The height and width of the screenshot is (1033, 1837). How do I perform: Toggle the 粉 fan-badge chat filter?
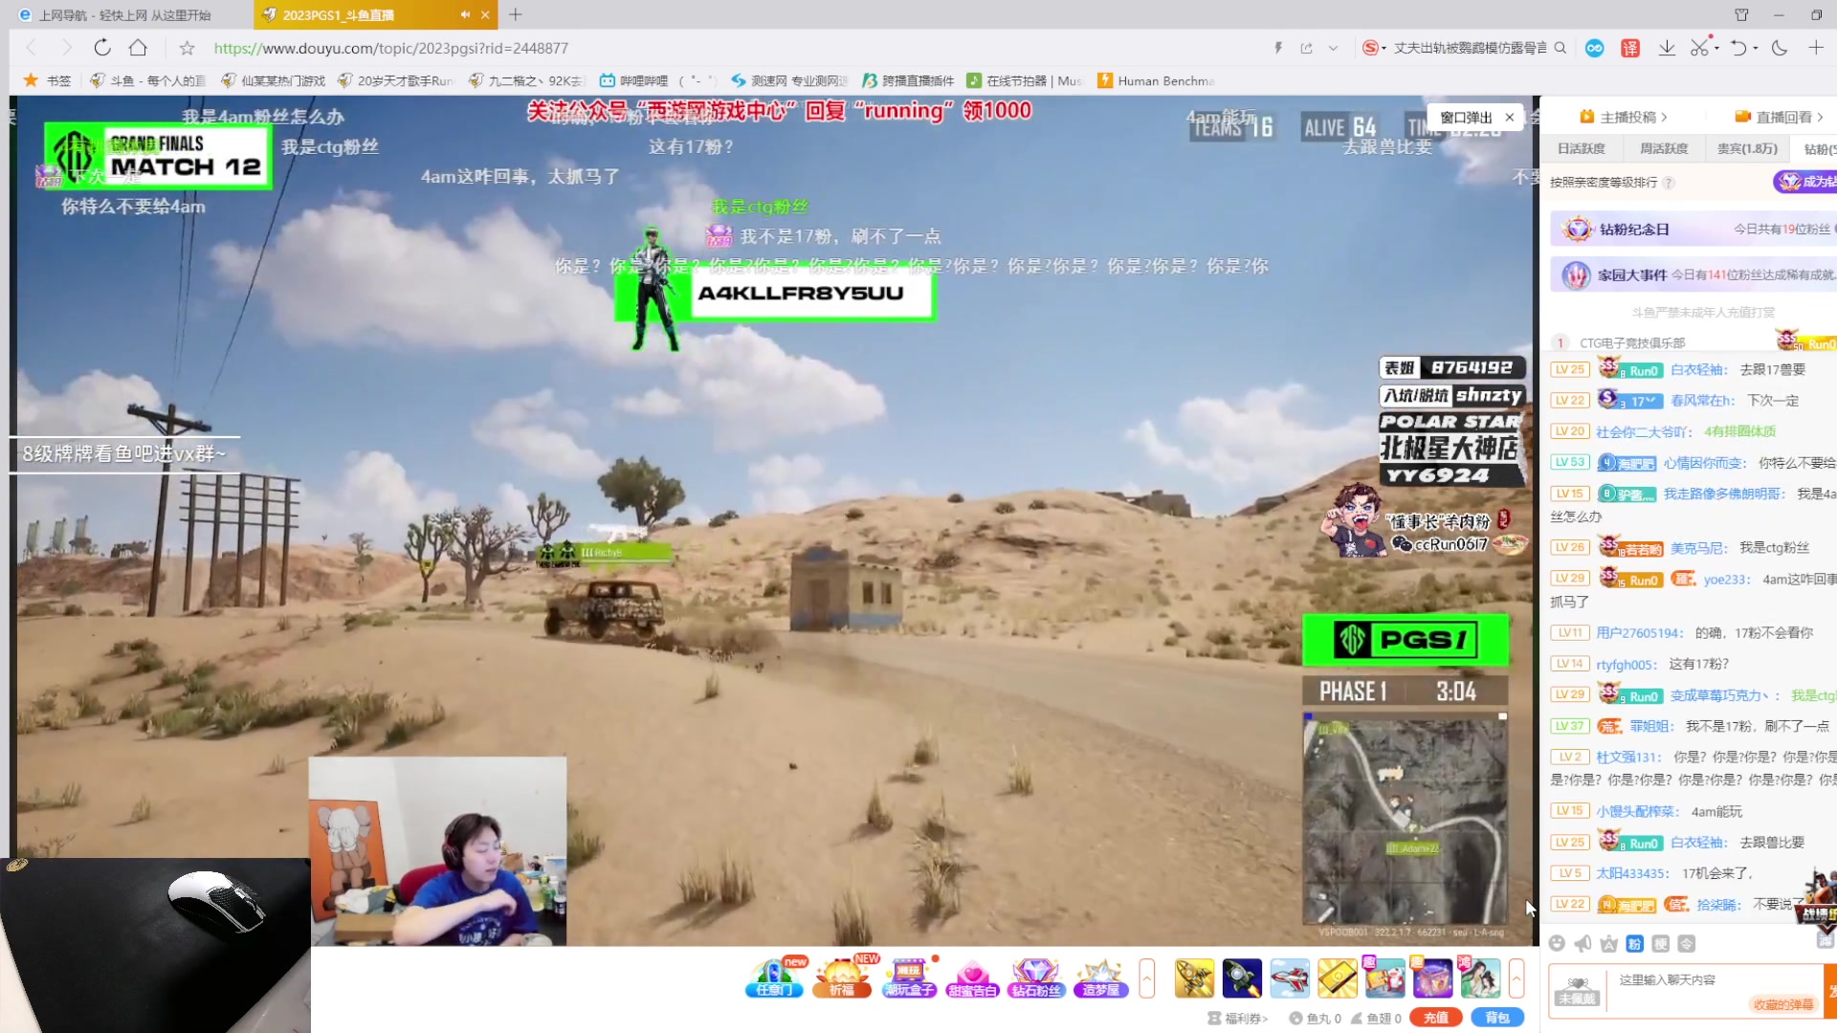tap(1634, 944)
